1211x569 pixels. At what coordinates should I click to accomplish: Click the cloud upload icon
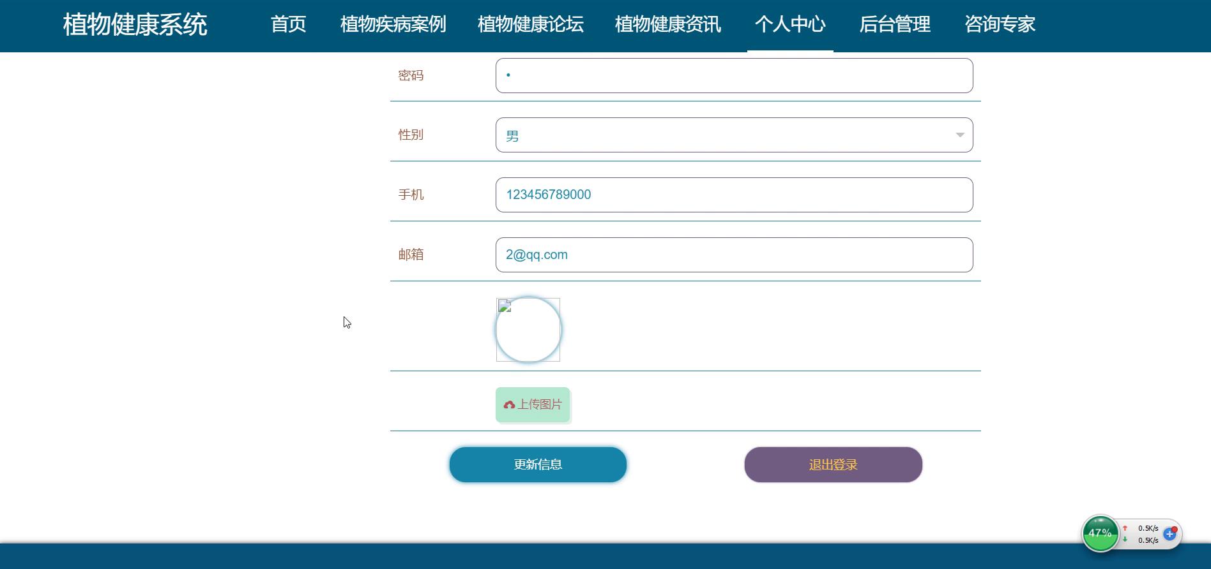[509, 405]
